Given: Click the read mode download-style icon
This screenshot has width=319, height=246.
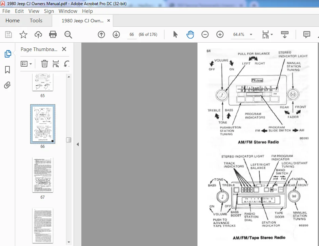Looking at the screenshot, I should 285,35.
